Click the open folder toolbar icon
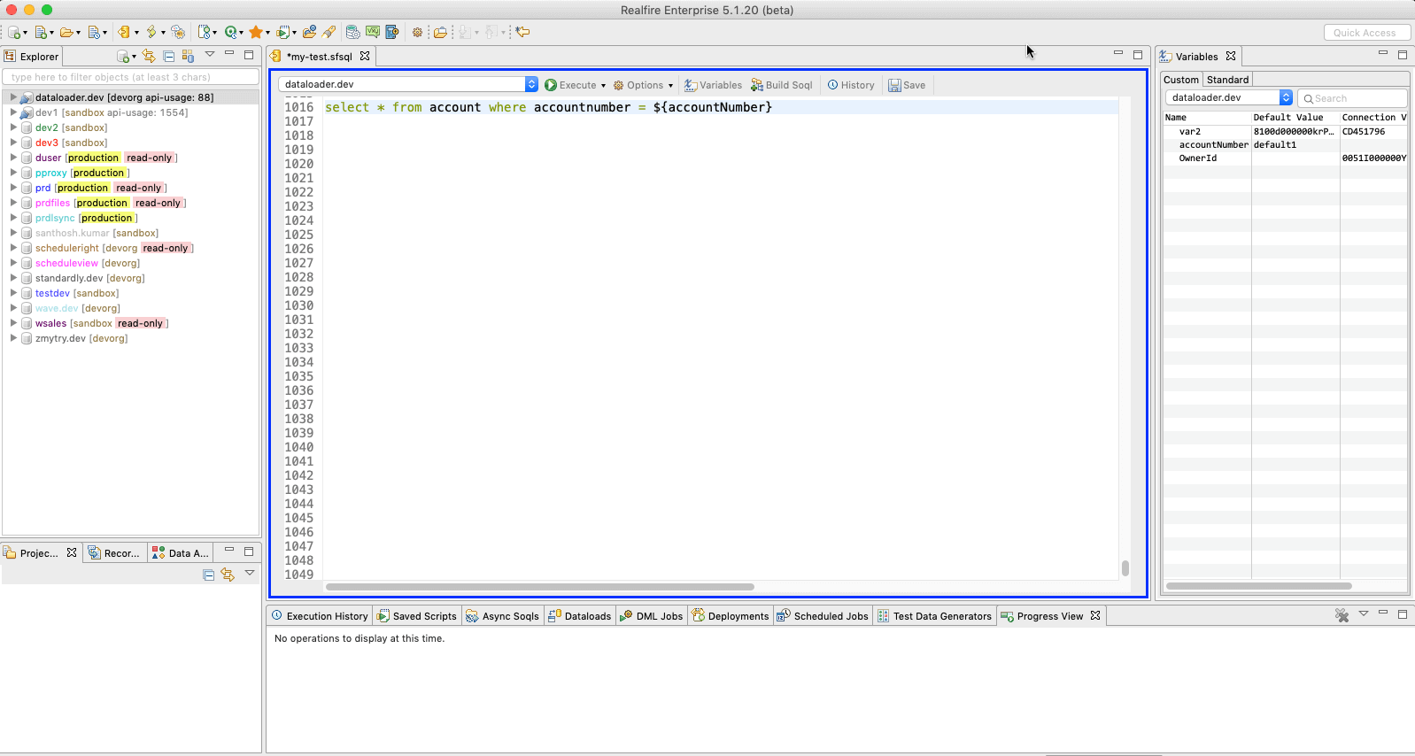1415x756 pixels. (x=66, y=32)
